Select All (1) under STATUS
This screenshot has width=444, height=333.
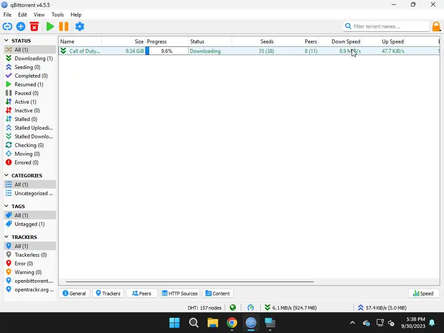[30, 49]
